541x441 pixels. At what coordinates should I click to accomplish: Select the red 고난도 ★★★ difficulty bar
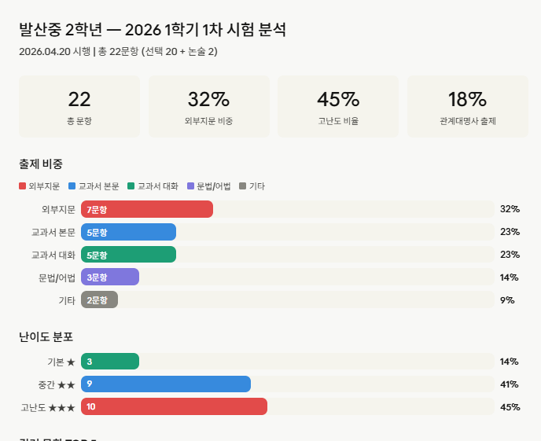[x=174, y=407]
